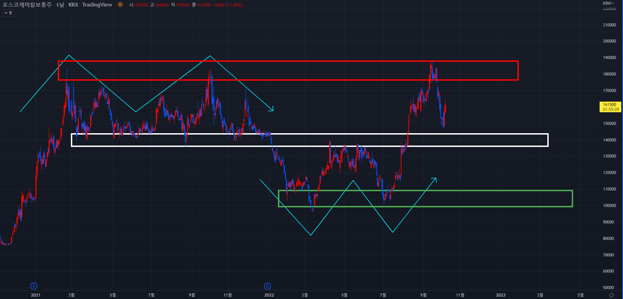This screenshot has height=299, width=623.
Task: Click the 1날 interval label
Action: [60, 5]
